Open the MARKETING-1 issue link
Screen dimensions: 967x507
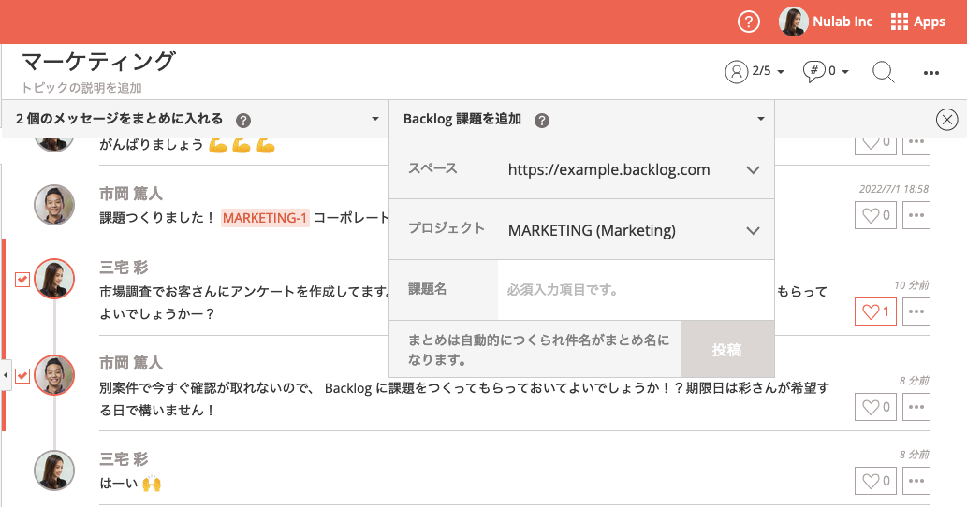(265, 218)
